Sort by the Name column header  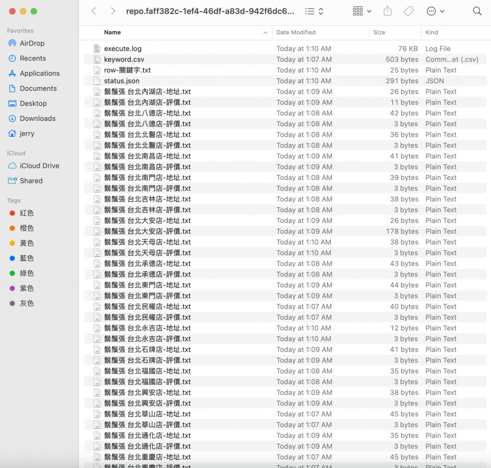[x=112, y=32]
